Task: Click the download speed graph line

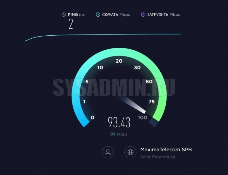Action: tap(103, 35)
